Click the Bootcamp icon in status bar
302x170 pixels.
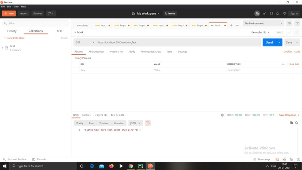pos(255,159)
